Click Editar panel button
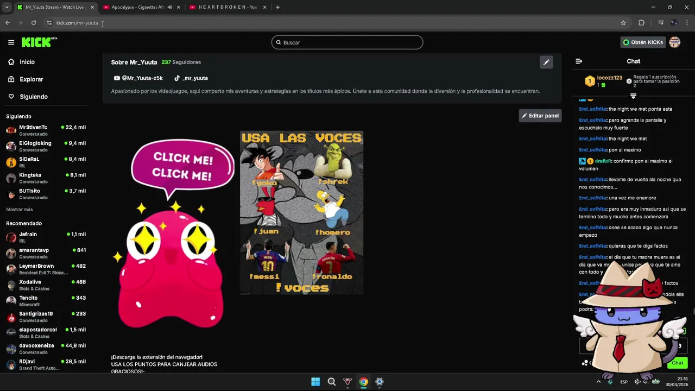Screen dimensions: 695x391 [x=540, y=116]
